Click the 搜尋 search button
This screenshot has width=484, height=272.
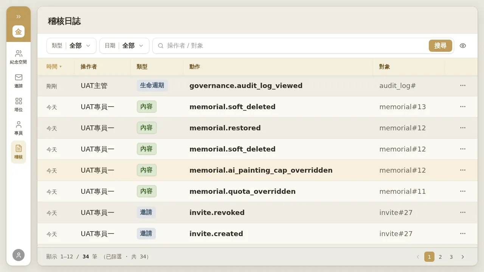[x=441, y=46]
